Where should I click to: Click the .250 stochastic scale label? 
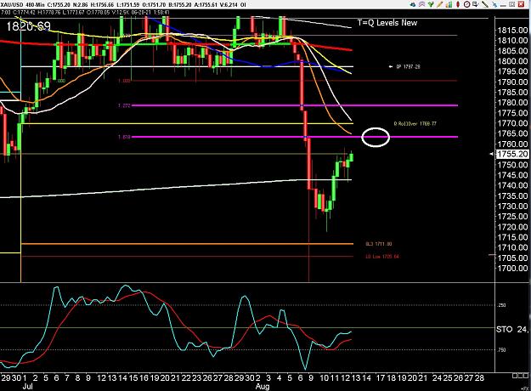501,305
